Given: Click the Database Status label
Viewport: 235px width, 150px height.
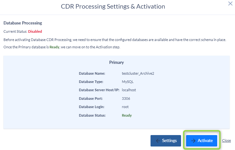Looking at the screenshot, I should (92, 115).
